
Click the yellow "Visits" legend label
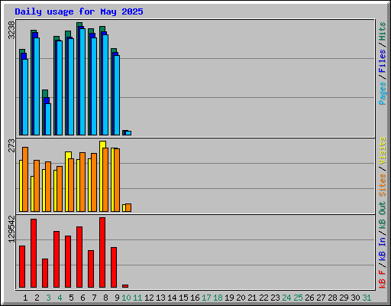click(383, 151)
